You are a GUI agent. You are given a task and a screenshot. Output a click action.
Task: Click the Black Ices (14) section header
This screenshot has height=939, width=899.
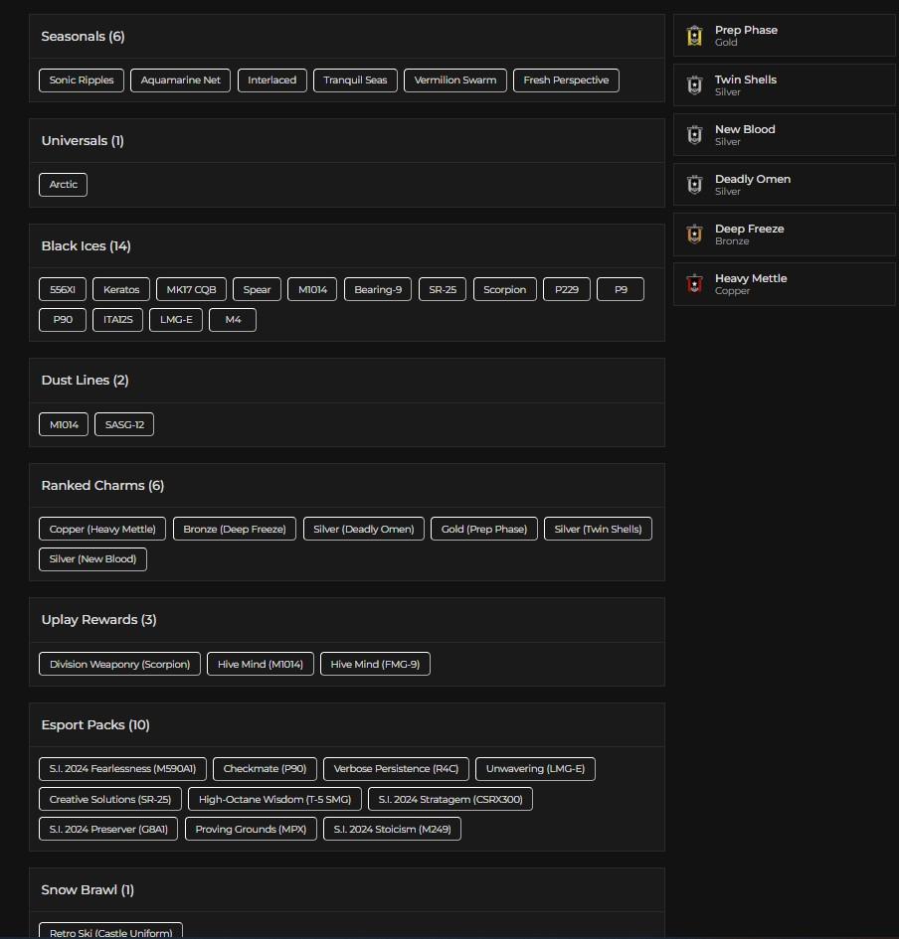87,246
